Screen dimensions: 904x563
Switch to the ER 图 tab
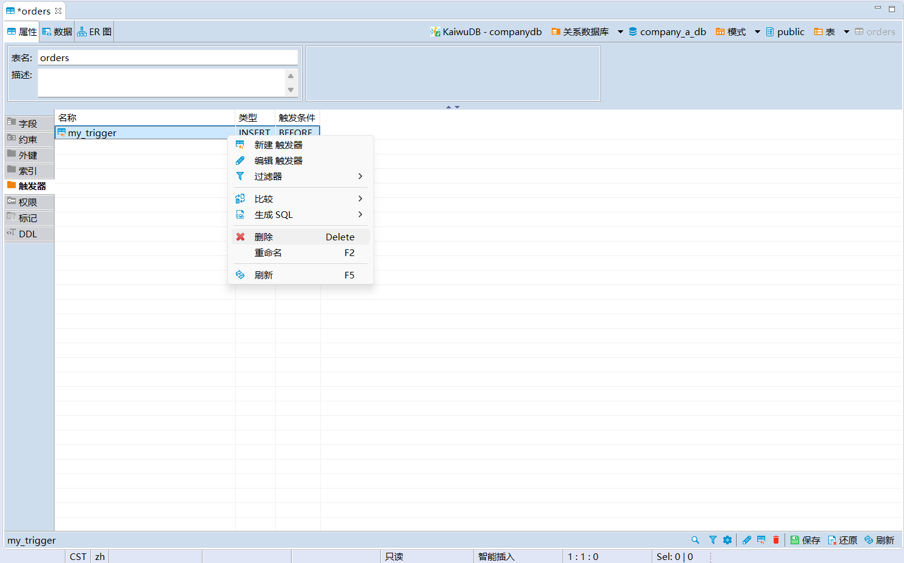(x=95, y=32)
